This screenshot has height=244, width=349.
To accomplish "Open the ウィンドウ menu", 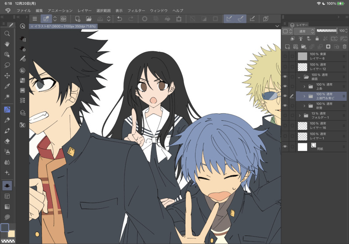I will [159, 10].
